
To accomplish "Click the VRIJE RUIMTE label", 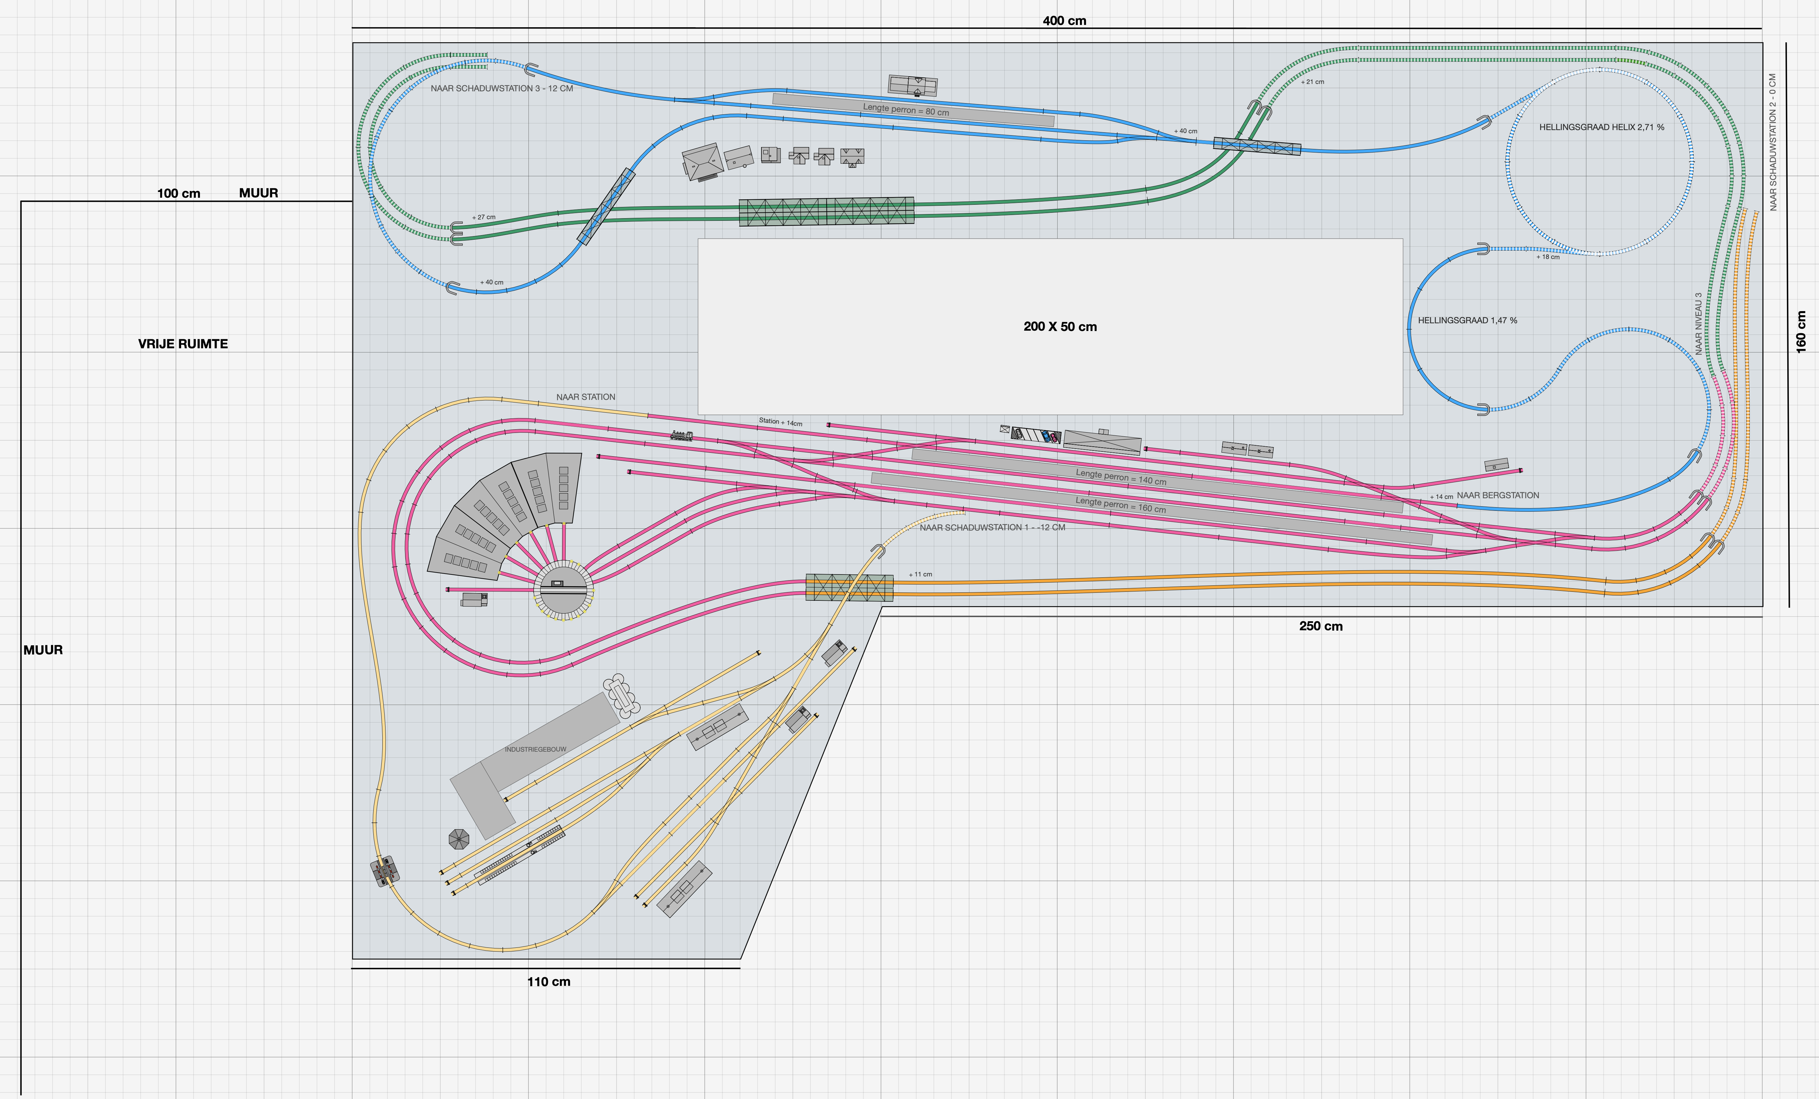I will (183, 344).
